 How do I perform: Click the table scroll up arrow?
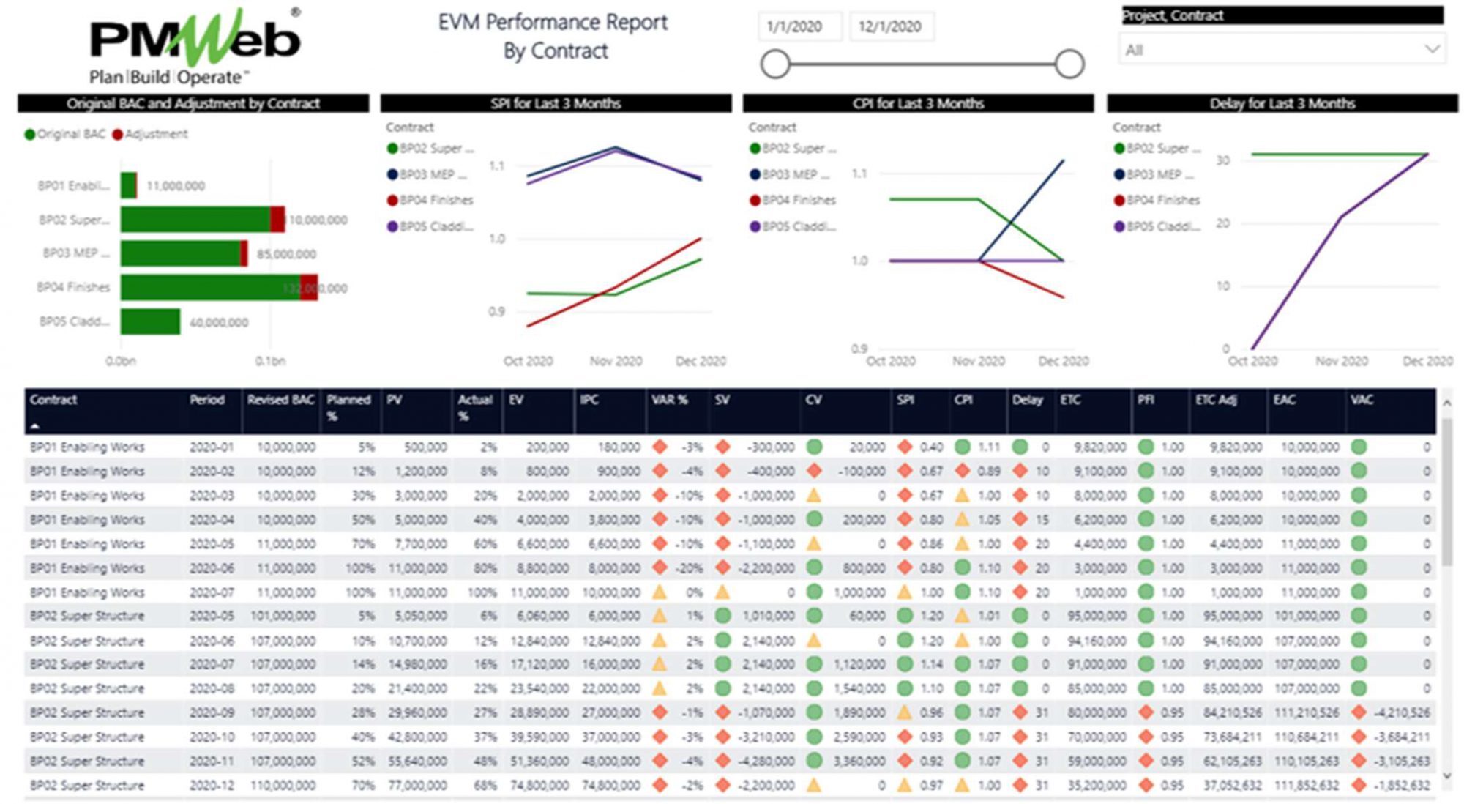(1447, 403)
